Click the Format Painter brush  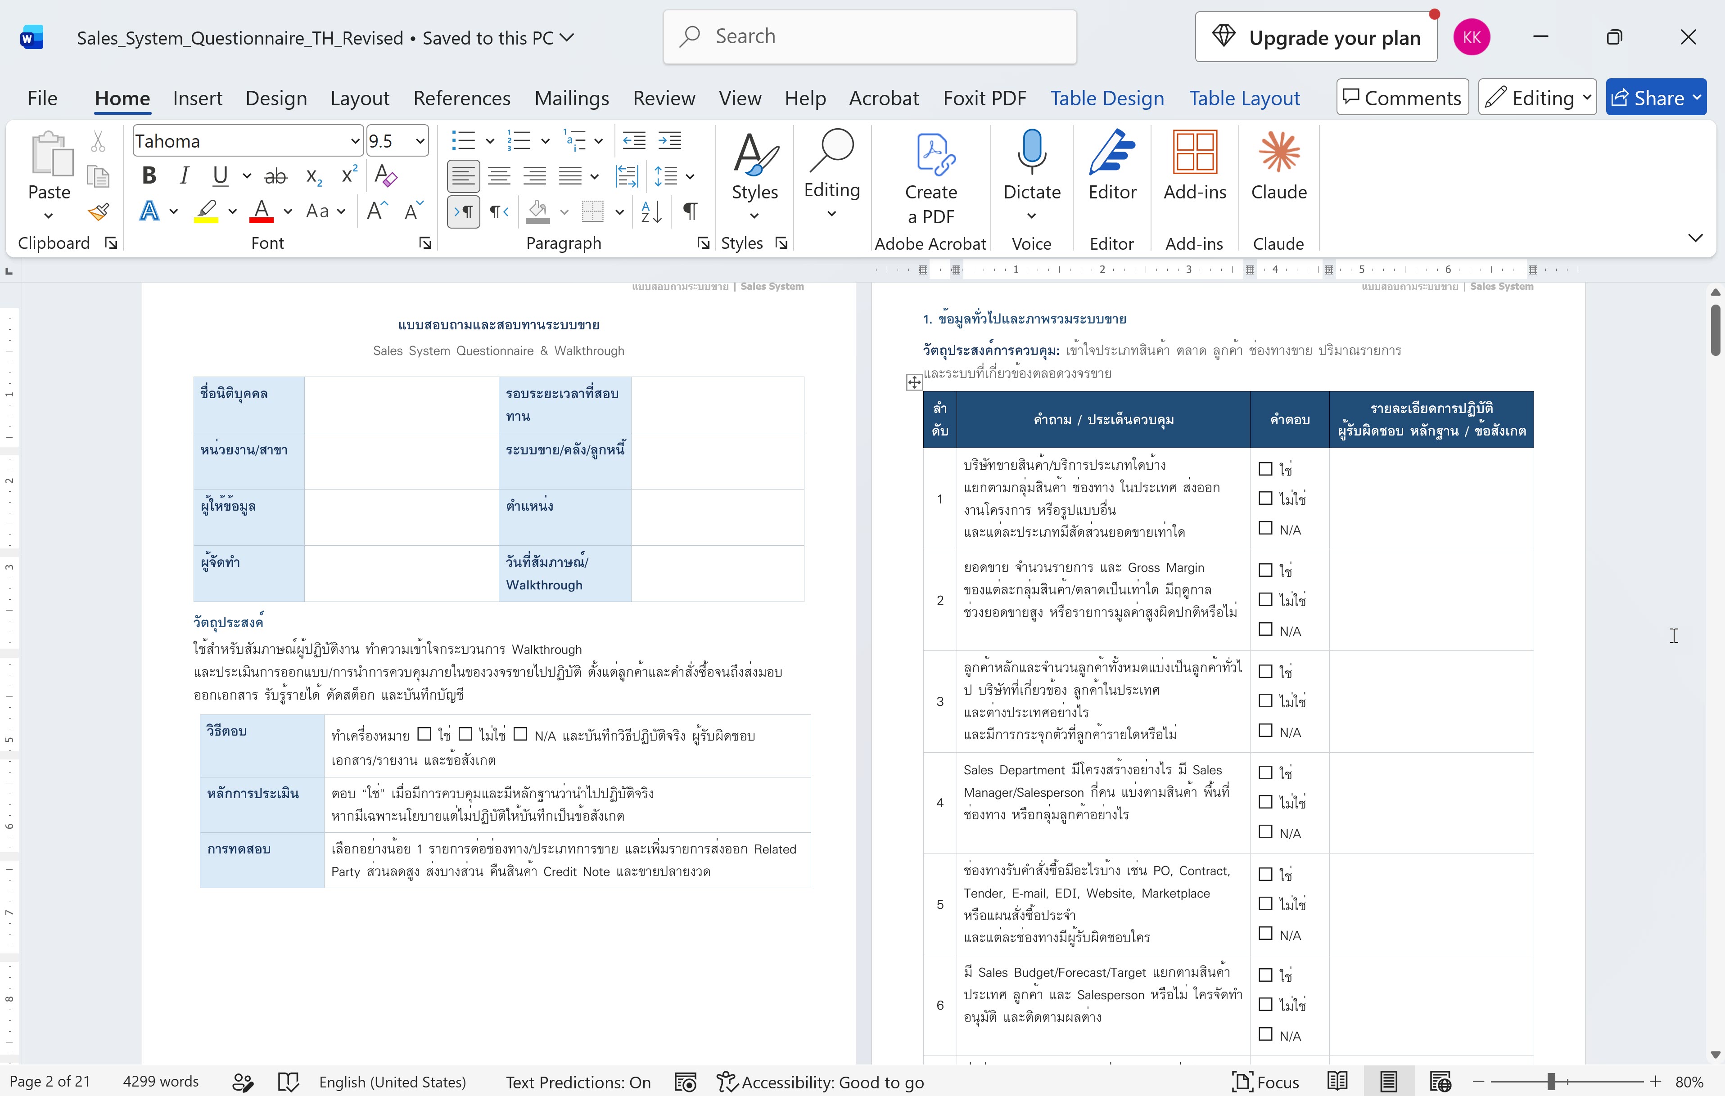click(x=98, y=212)
